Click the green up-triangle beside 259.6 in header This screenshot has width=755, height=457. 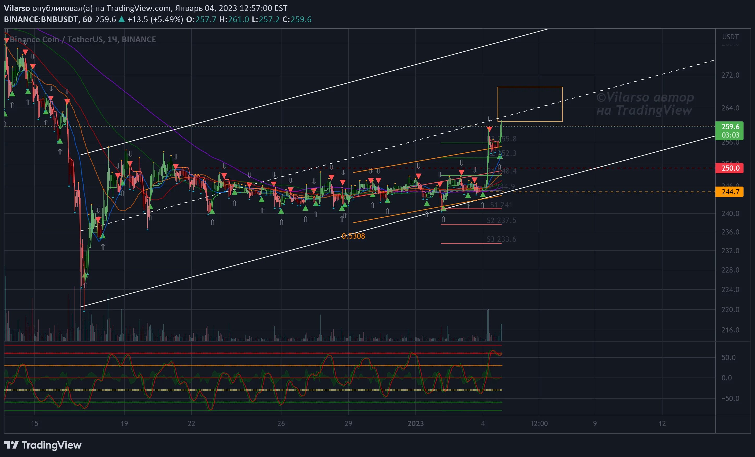click(122, 19)
